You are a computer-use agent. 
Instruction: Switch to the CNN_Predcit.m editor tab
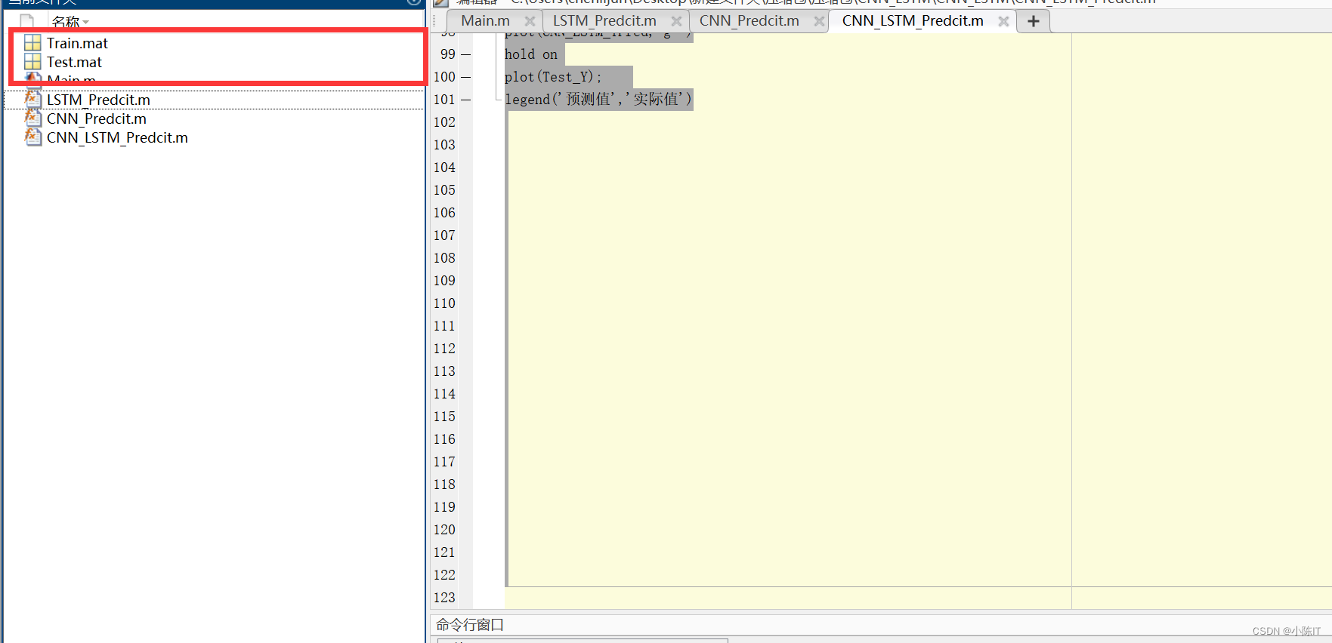tap(749, 21)
